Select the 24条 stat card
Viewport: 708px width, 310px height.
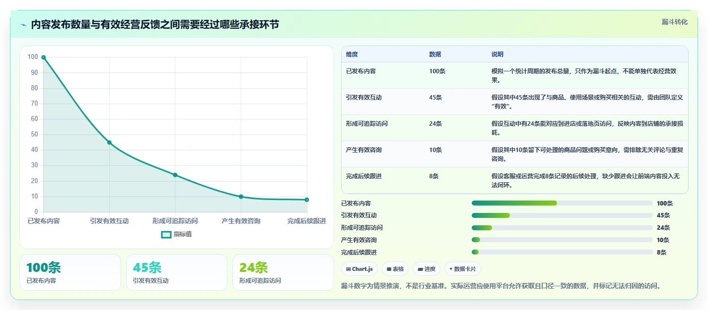pos(283,272)
